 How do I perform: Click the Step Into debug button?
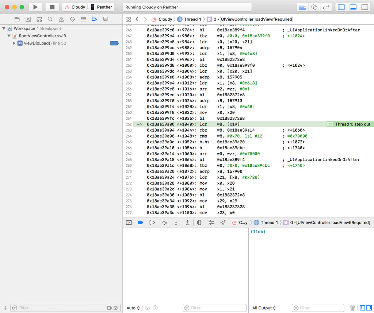tap(176, 223)
